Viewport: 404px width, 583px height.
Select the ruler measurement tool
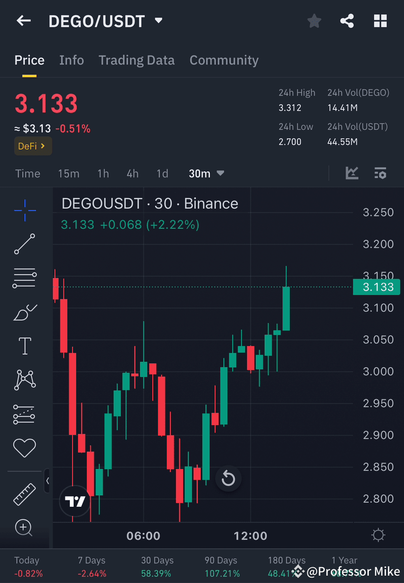pos(24,494)
